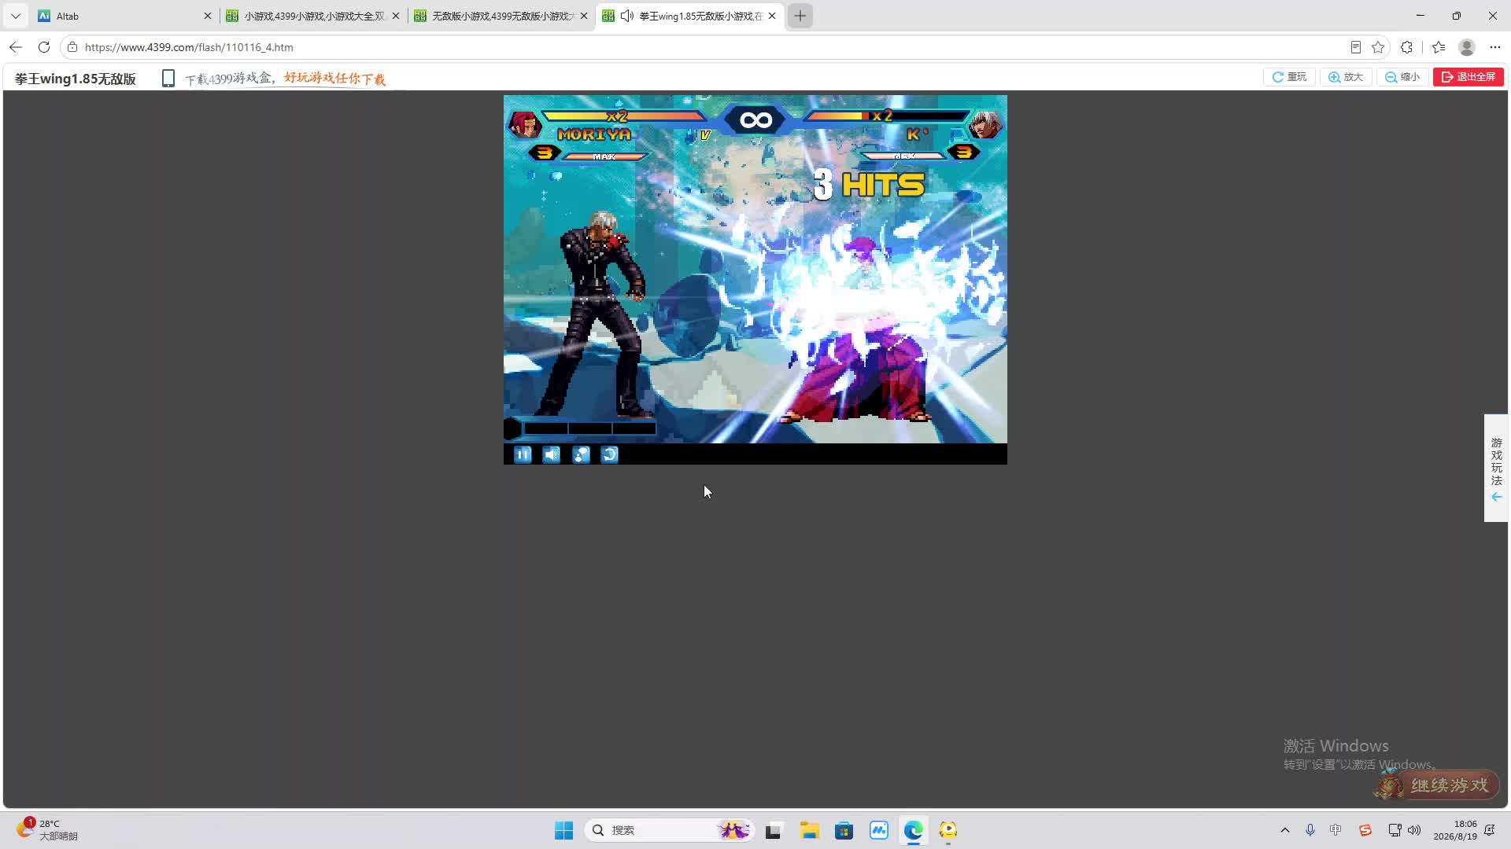Open network settings tray icon
Screen dimensions: 1511x849
coord(1395,830)
